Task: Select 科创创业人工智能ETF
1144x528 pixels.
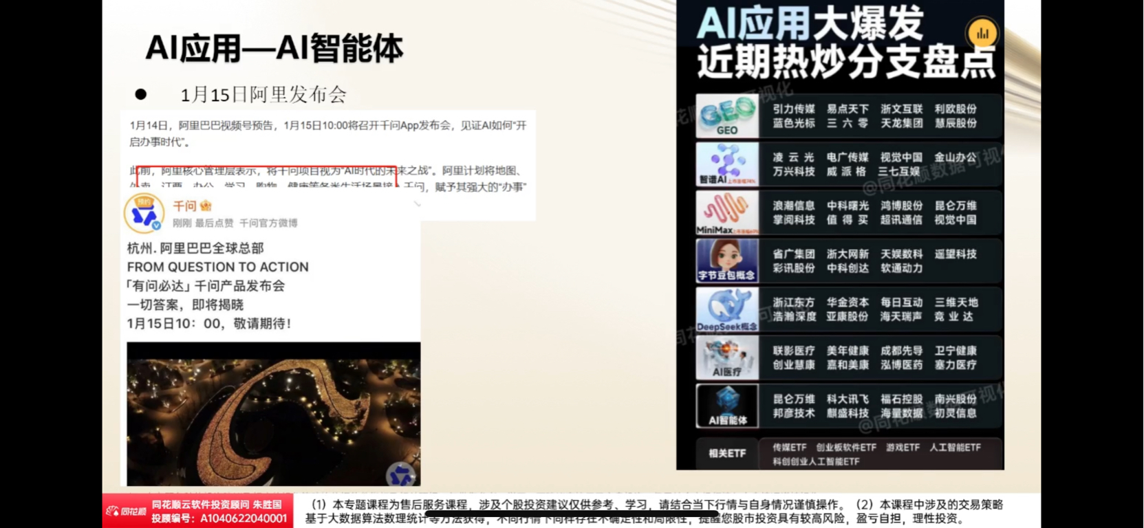Action: pyautogui.click(x=816, y=461)
